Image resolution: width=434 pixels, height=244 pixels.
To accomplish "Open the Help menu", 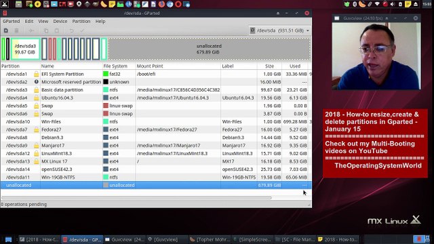I will (100, 21).
